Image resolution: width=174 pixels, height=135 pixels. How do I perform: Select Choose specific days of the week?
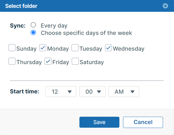[34, 33]
